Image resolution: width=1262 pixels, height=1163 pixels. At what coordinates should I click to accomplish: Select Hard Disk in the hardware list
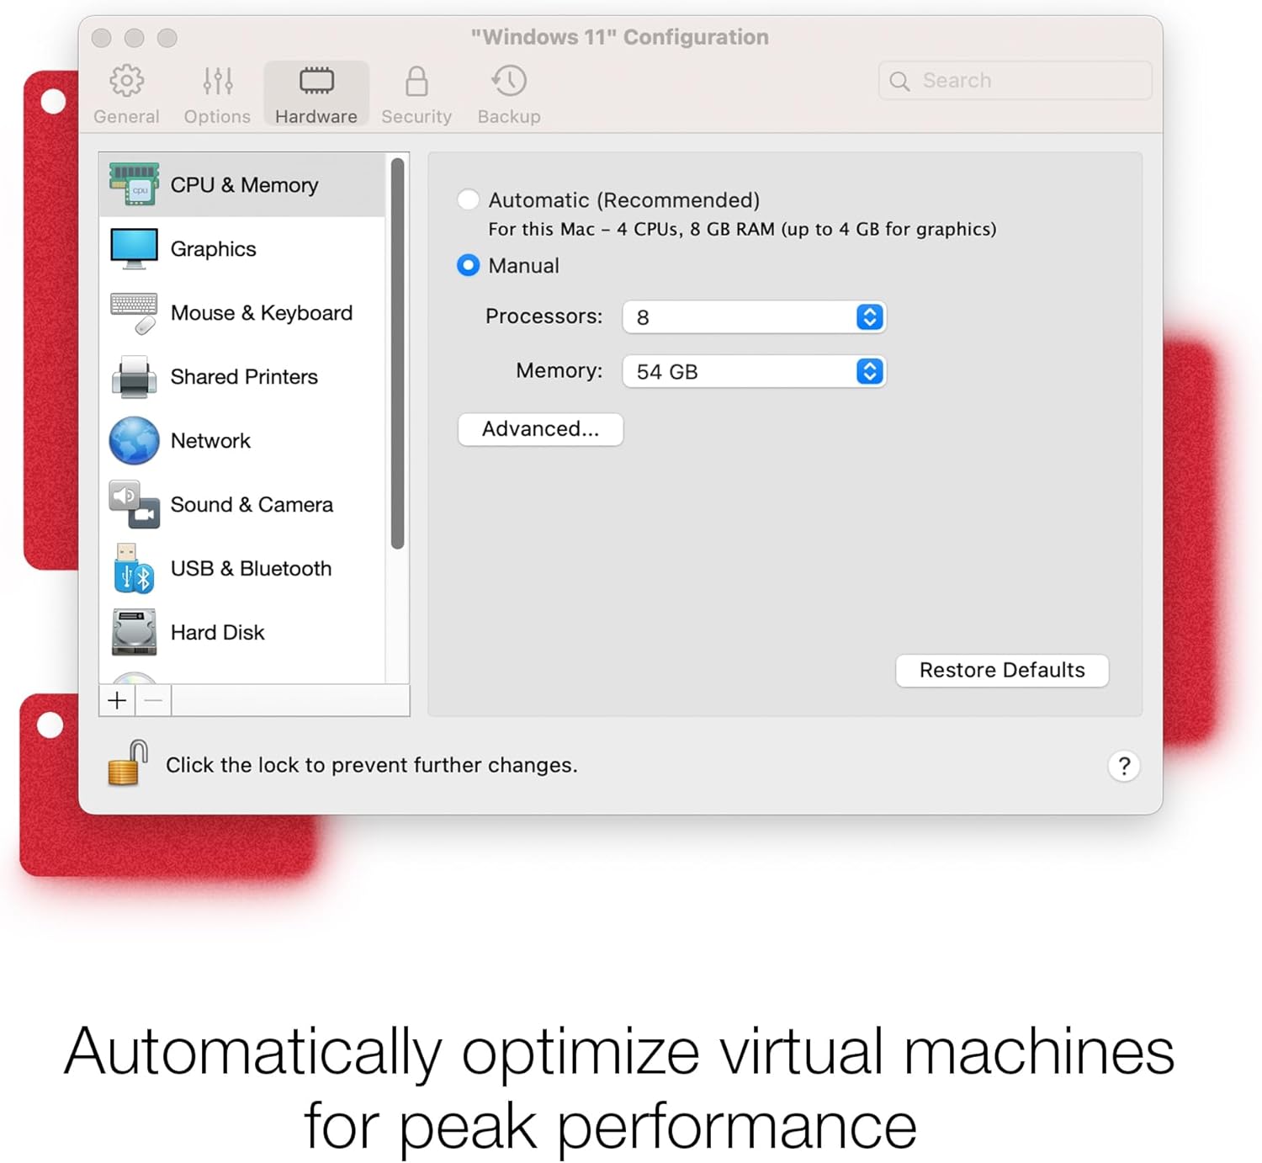pos(242,632)
